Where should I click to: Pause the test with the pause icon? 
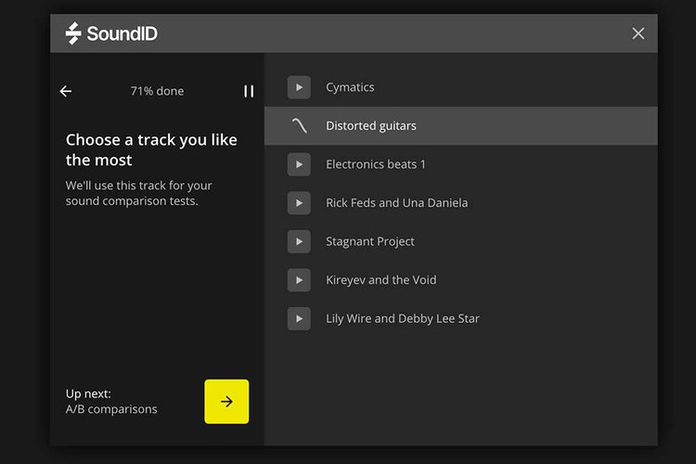click(x=249, y=91)
